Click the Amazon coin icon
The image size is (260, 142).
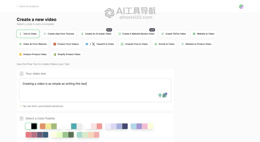tap(20, 54)
